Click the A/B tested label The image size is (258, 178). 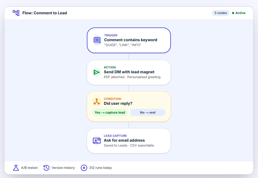point(29,168)
